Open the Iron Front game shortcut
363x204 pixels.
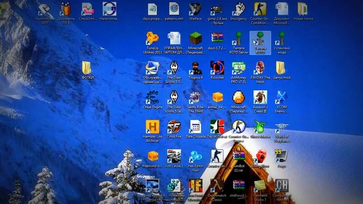pyautogui.click(x=195, y=190)
